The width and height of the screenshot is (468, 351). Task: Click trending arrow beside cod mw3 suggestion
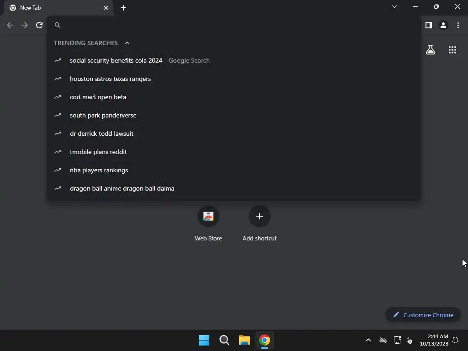(x=58, y=97)
